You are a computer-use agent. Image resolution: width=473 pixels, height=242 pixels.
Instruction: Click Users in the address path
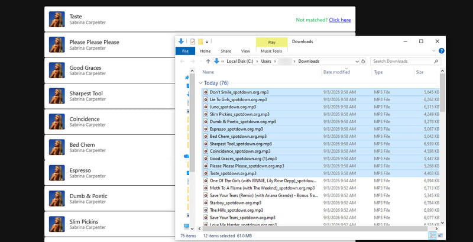pyautogui.click(x=266, y=62)
